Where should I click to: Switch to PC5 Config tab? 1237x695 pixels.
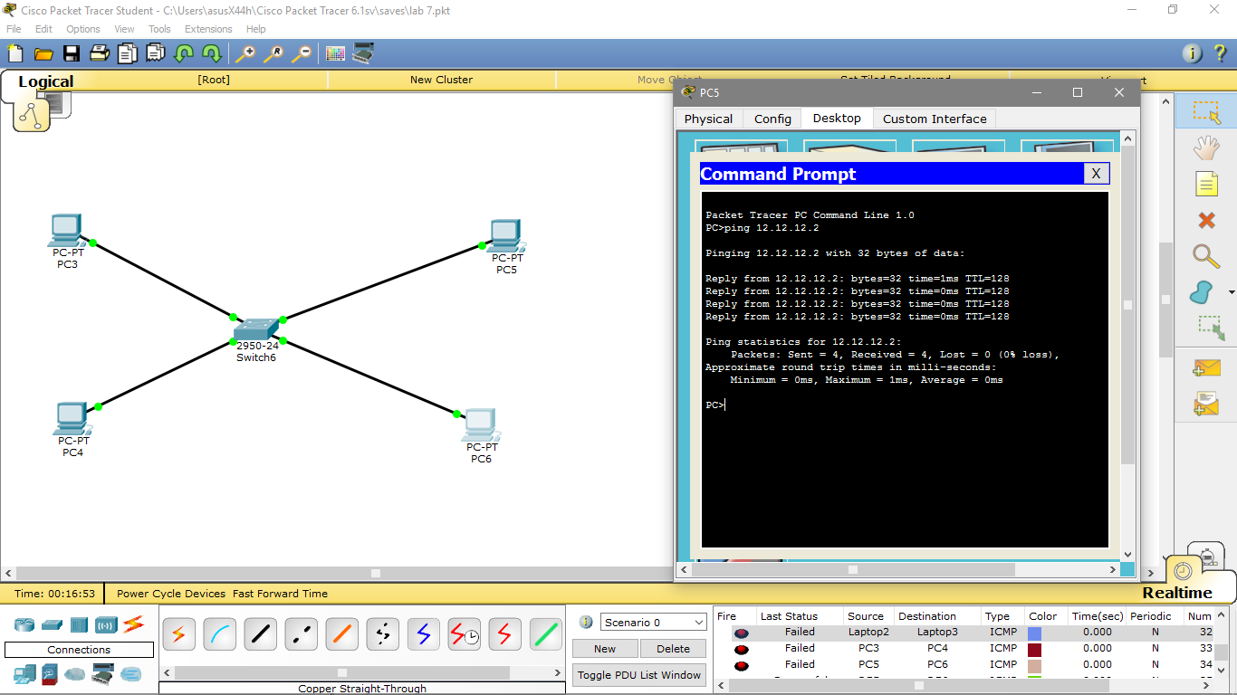(x=772, y=119)
